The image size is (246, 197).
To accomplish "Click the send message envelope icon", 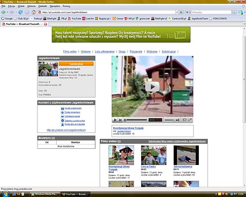I will click(x=62, y=108).
